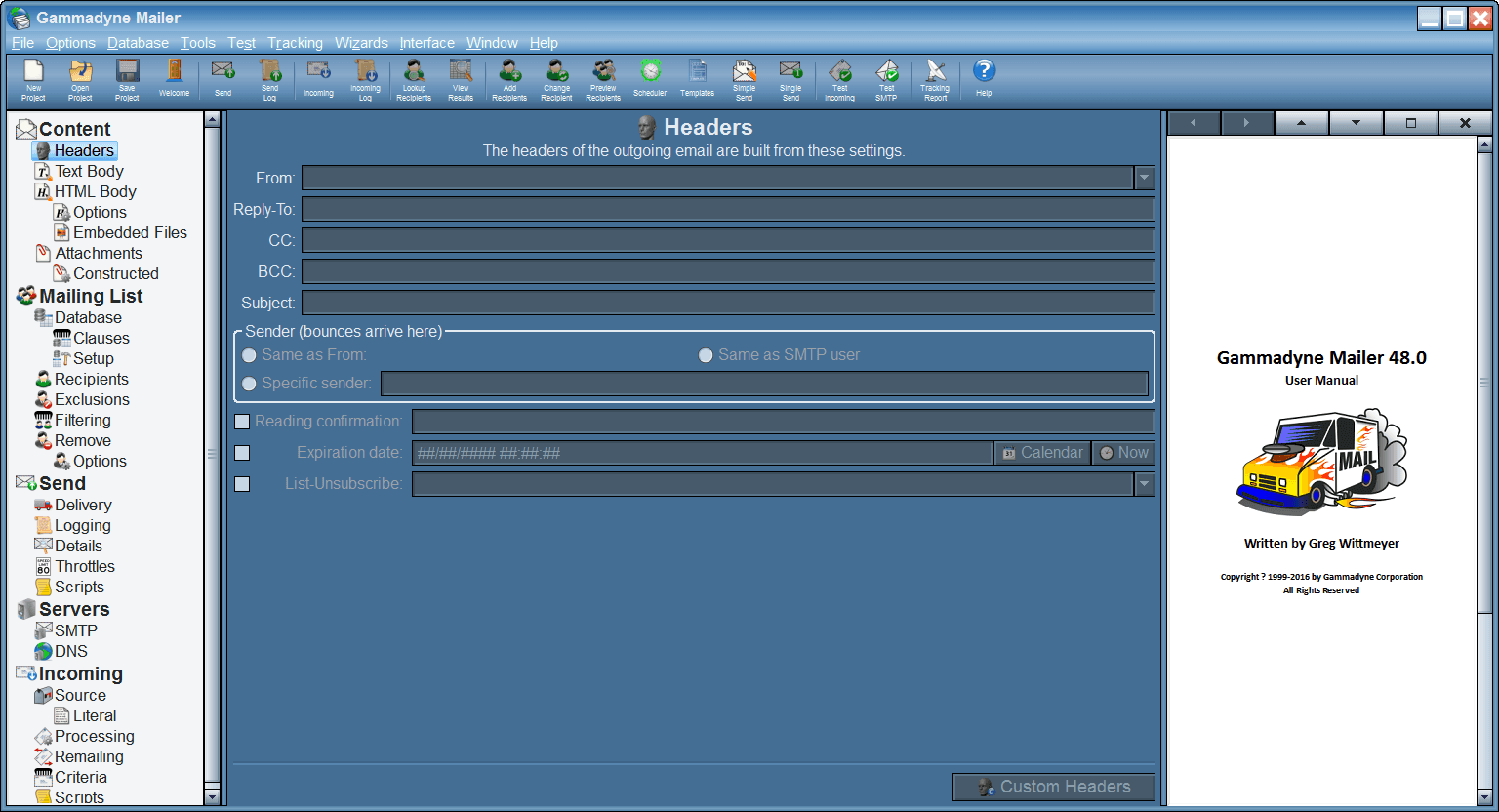Click the Change Recipient icon
1499x812 pixels.
pos(556,80)
